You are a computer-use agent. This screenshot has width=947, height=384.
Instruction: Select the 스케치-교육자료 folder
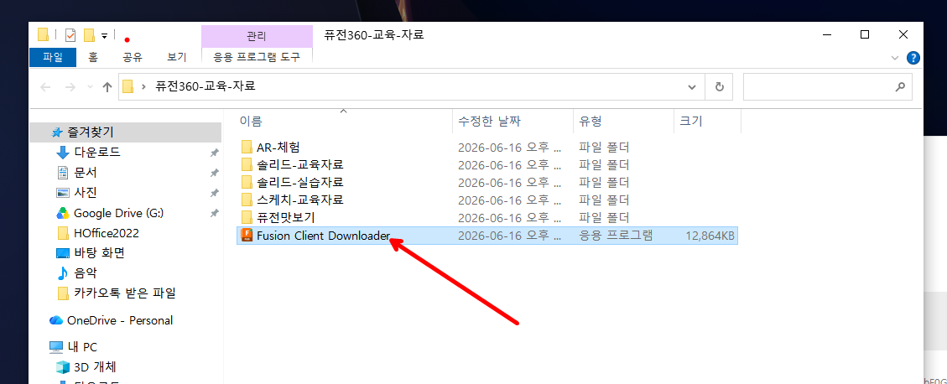[x=300, y=200]
